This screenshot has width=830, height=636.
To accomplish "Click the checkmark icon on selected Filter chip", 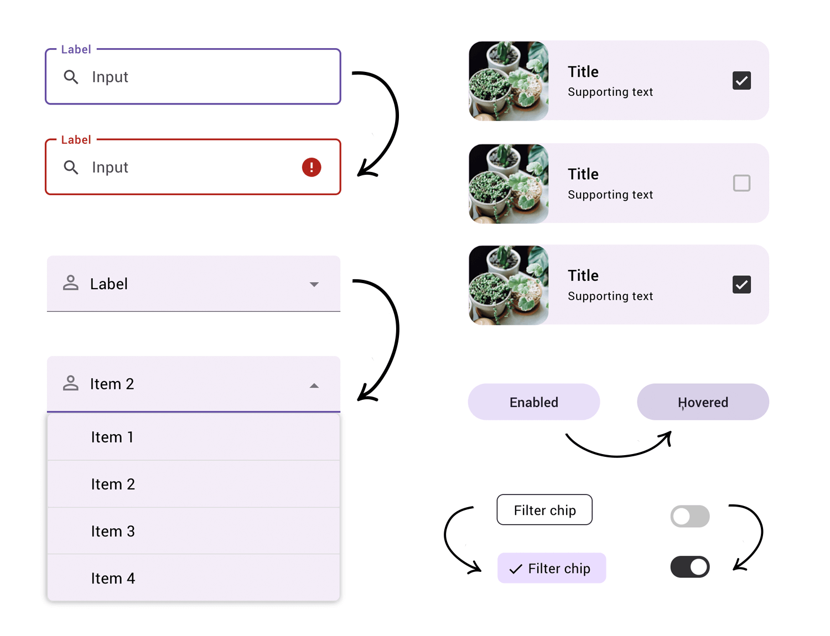I will tap(516, 569).
